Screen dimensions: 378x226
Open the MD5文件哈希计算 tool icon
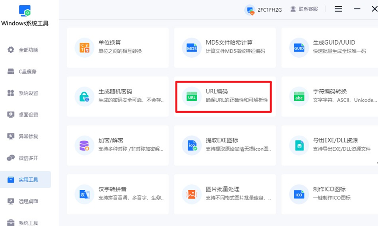pyautogui.click(x=192, y=48)
